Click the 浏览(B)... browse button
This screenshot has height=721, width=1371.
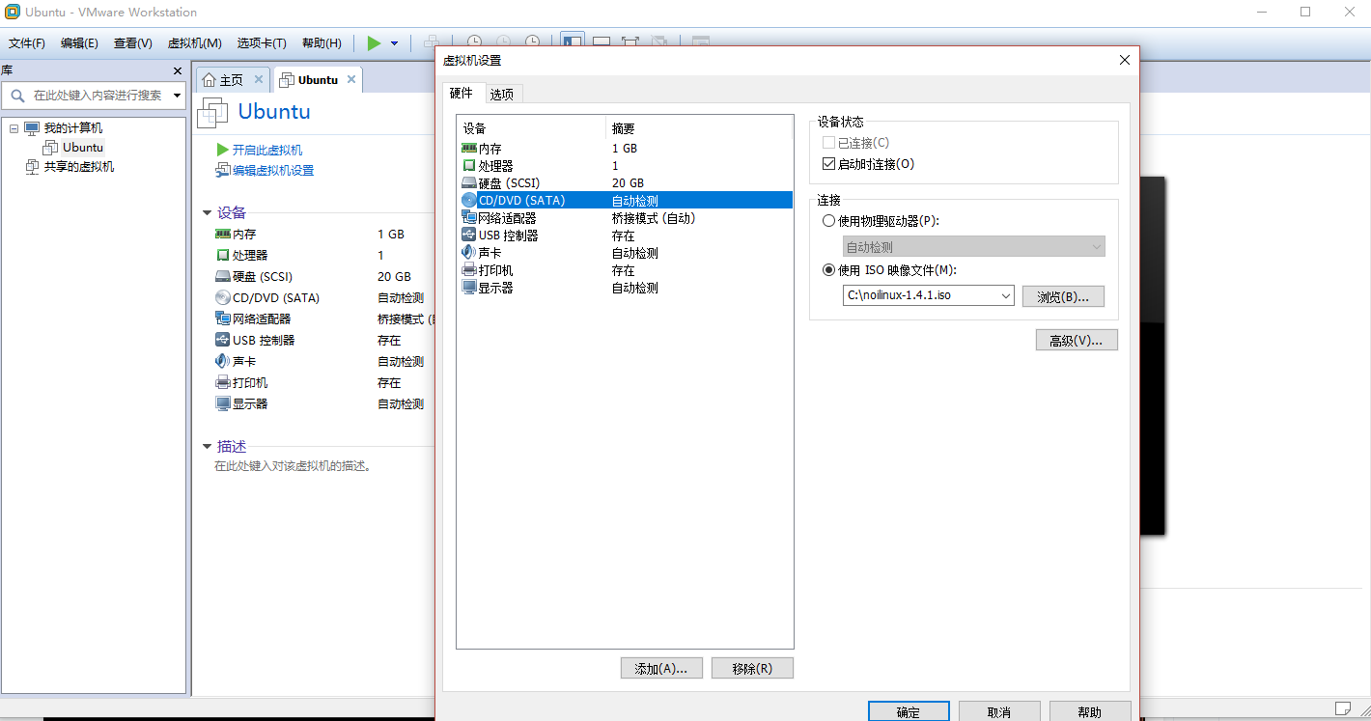tap(1063, 296)
